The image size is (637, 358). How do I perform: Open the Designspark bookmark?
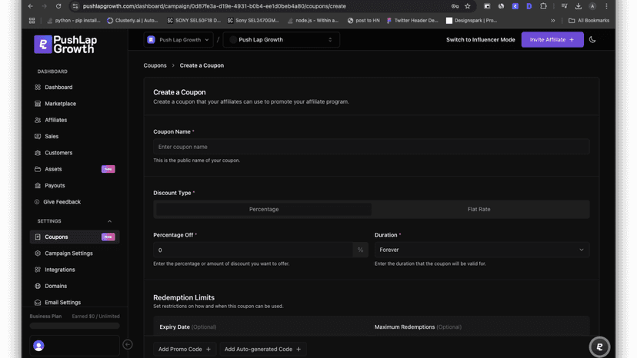(472, 20)
